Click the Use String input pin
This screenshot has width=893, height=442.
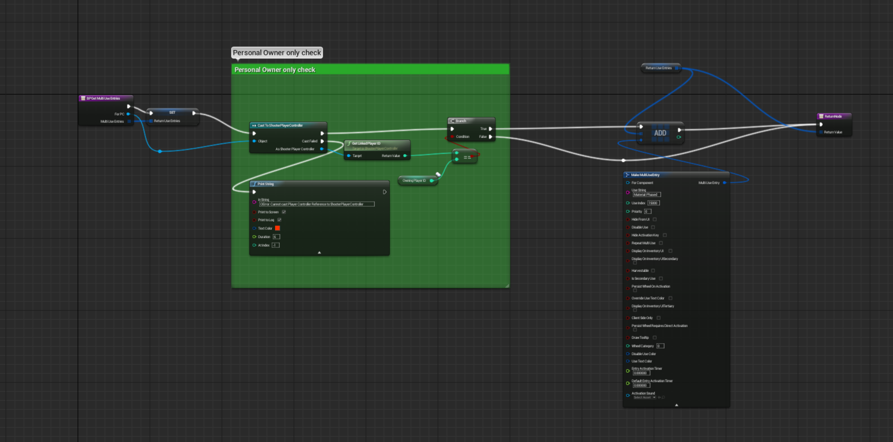tap(628, 192)
